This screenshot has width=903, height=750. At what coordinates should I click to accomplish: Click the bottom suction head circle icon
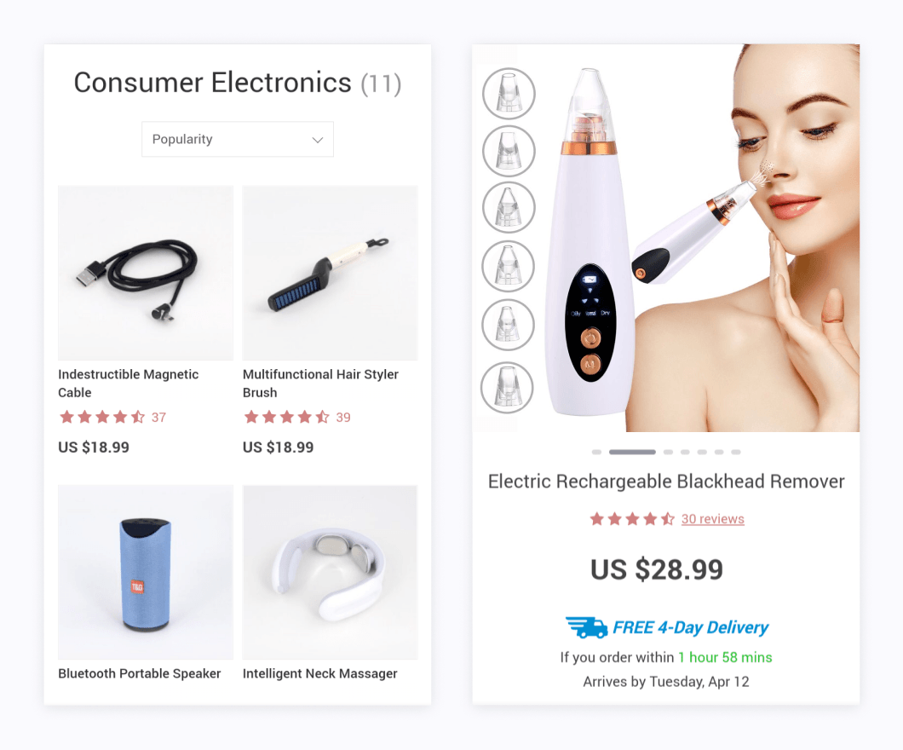508,387
